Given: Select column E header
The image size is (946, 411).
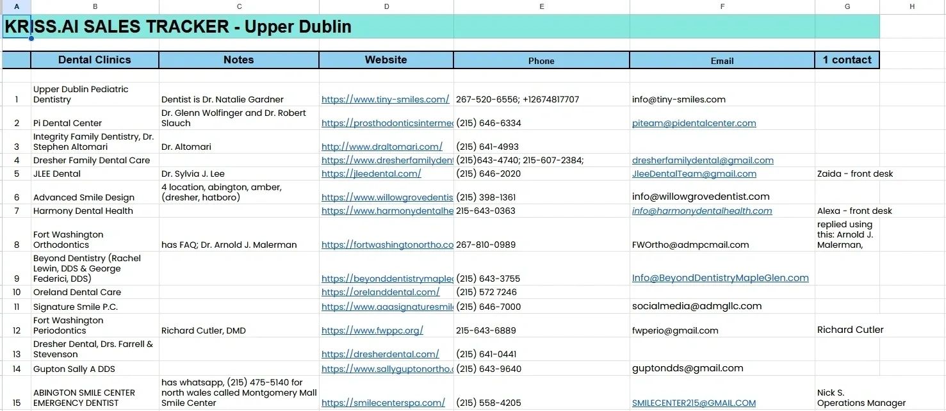Looking at the screenshot, I should [542, 6].
